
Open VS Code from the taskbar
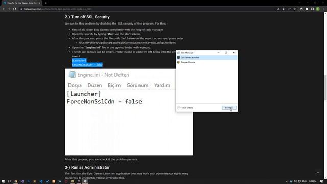[41, 181]
